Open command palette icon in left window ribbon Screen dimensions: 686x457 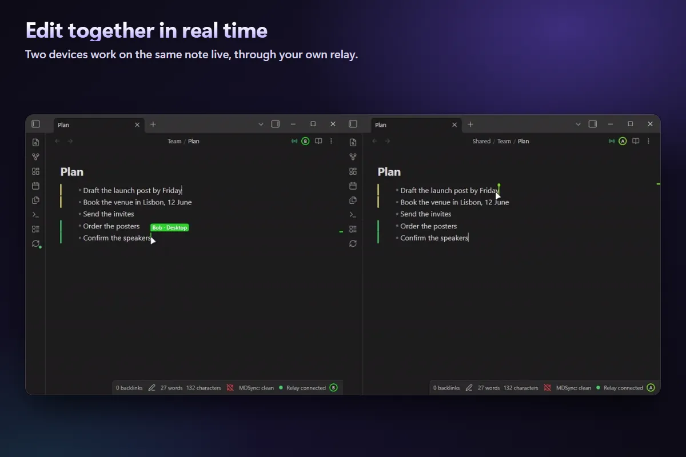point(35,215)
